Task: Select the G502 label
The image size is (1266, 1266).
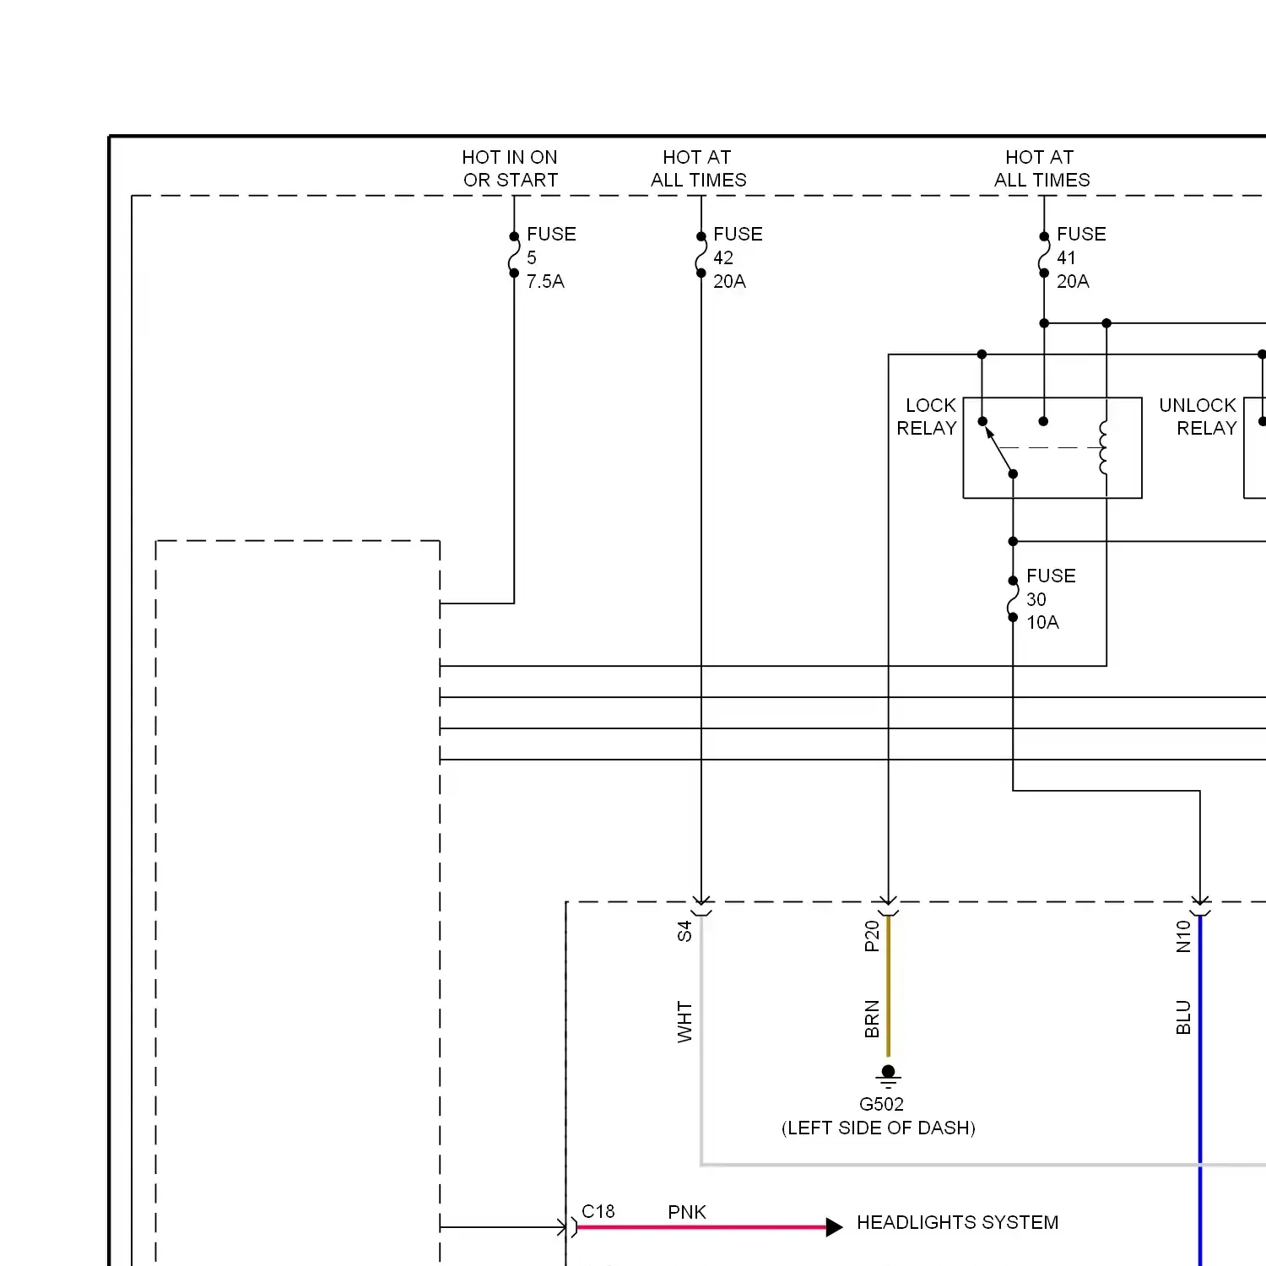Action: (881, 1104)
